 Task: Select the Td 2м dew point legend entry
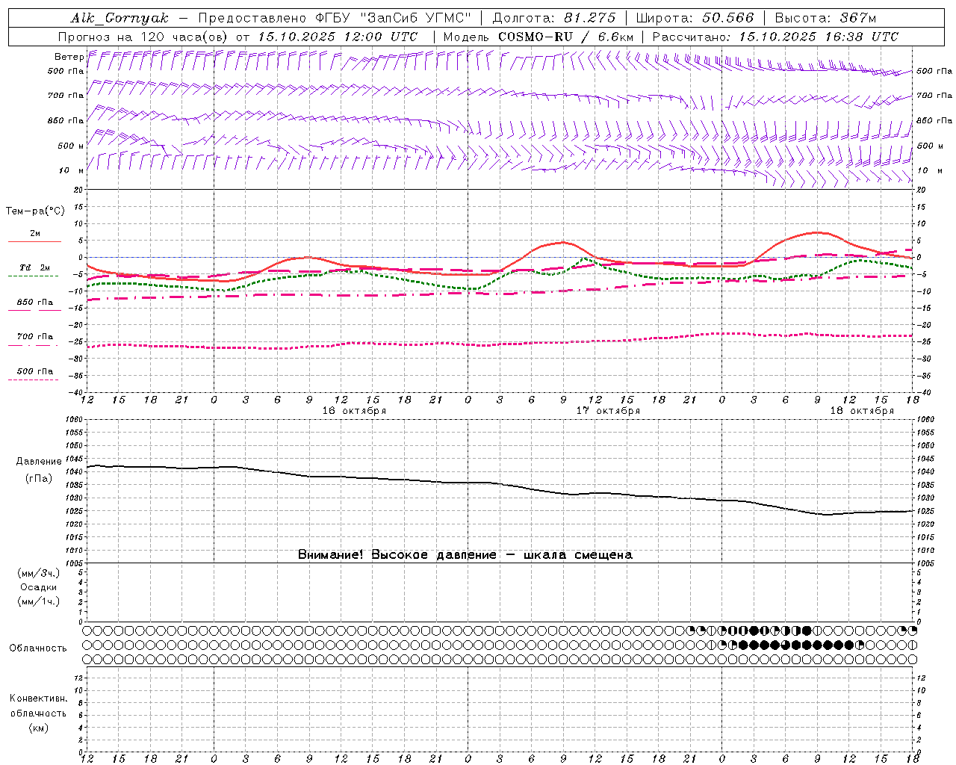[34, 267]
